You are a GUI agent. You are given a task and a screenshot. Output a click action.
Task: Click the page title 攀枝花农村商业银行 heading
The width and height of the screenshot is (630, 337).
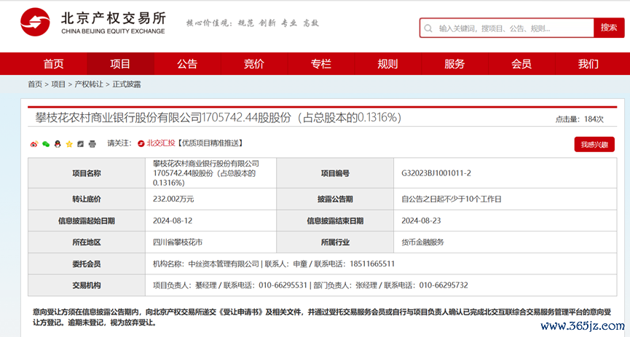pyautogui.click(x=218, y=118)
